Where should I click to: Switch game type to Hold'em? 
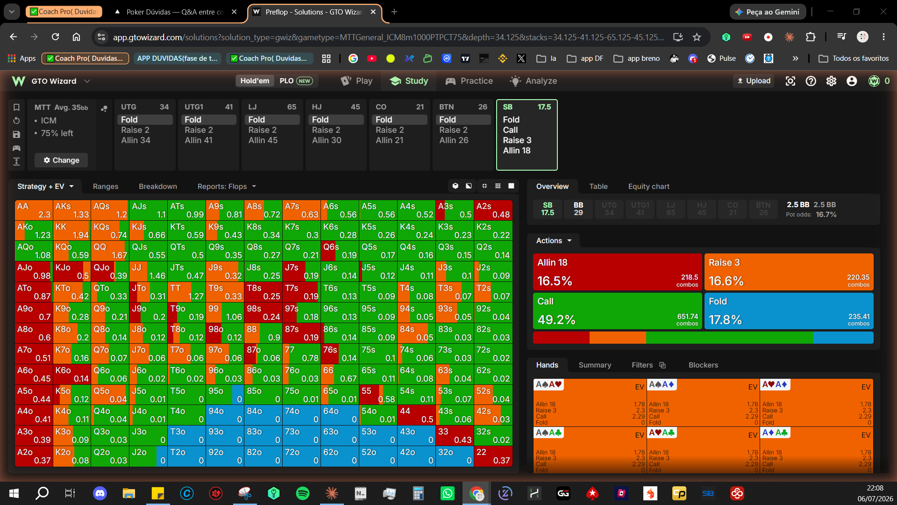click(255, 81)
